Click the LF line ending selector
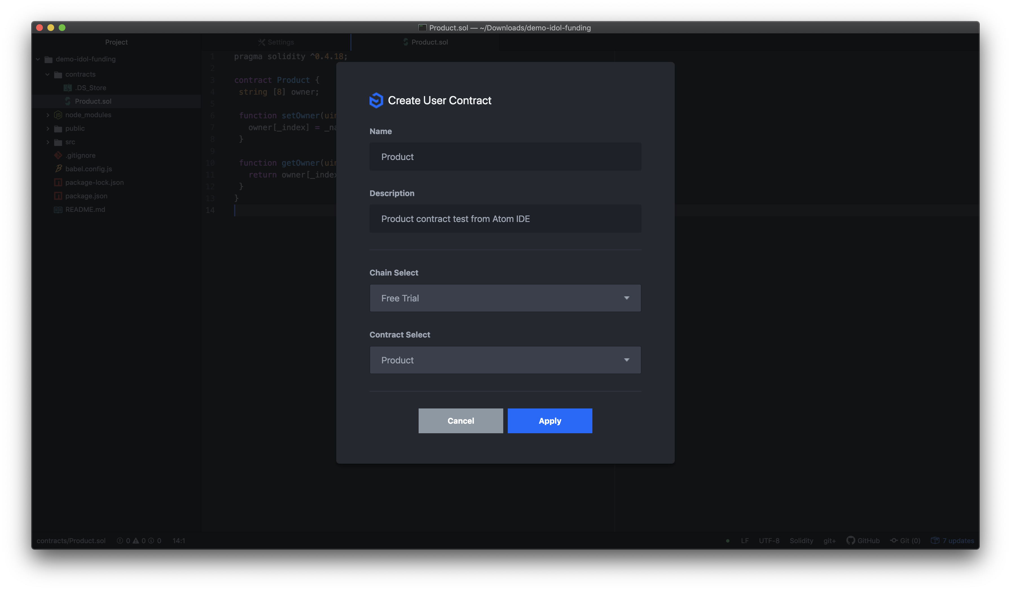Viewport: 1011px width, 591px height. point(745,541)
